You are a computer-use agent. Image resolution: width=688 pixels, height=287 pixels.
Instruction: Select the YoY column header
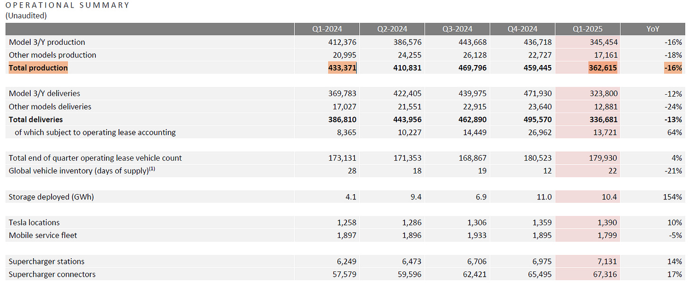tap(653, 29)
